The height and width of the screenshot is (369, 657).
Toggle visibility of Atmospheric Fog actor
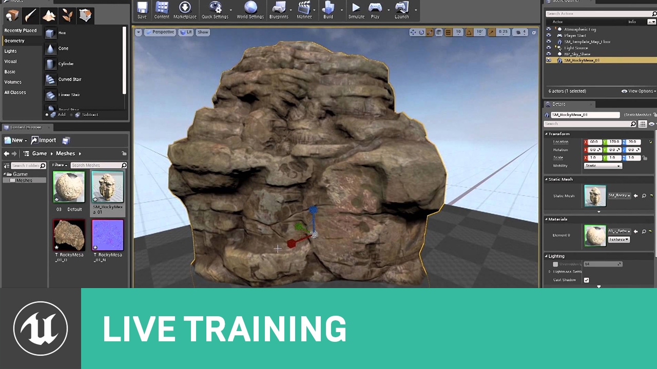(548, 29)
